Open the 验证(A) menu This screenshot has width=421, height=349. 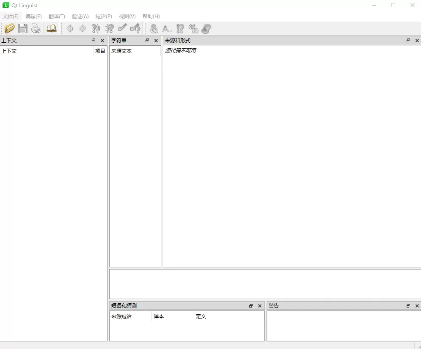point(80,16)
